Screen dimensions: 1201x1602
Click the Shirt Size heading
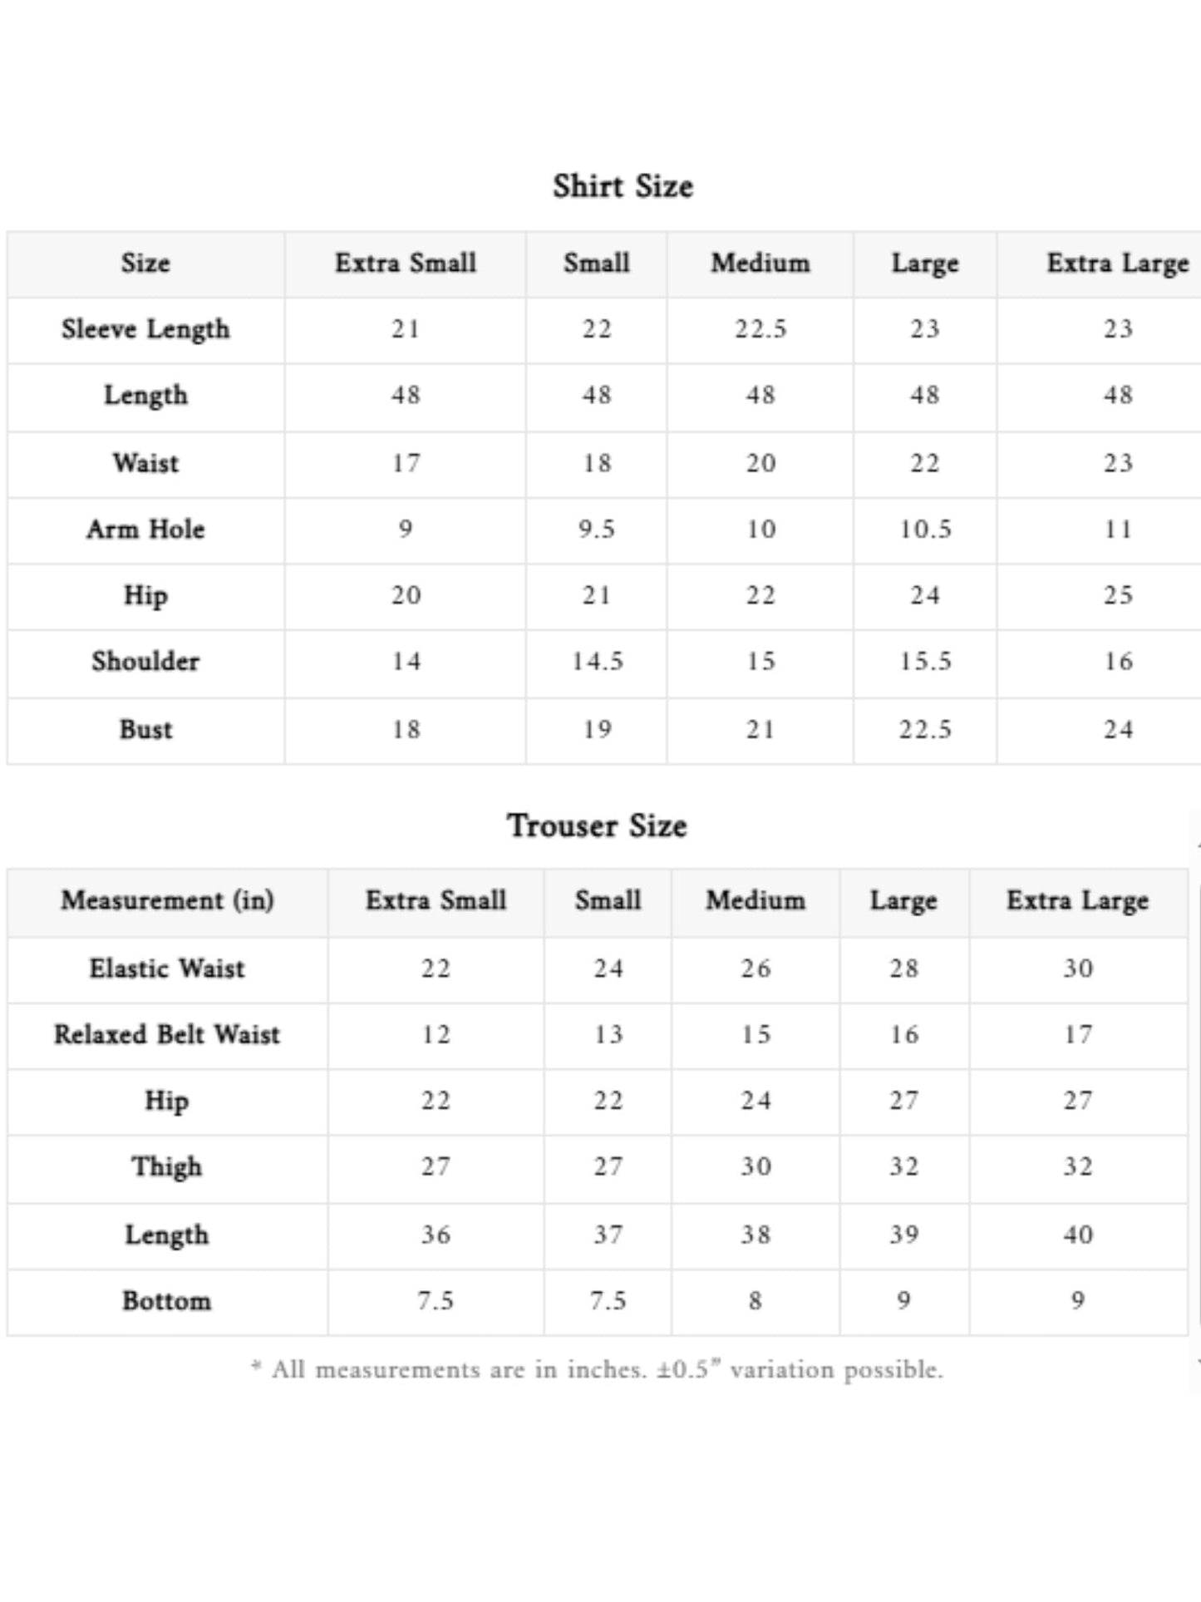[623, 185]
